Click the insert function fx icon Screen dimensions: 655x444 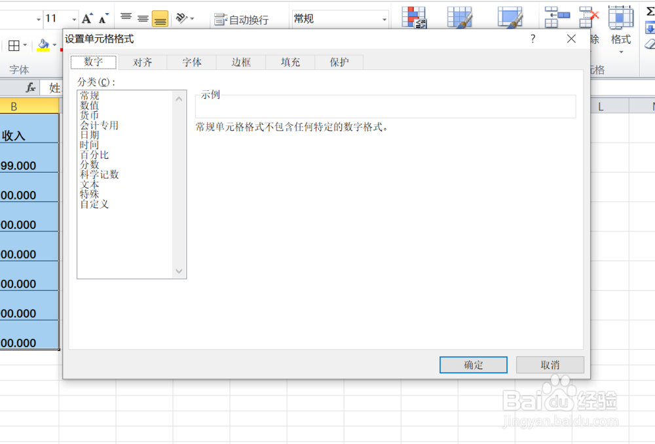[31, 88]
